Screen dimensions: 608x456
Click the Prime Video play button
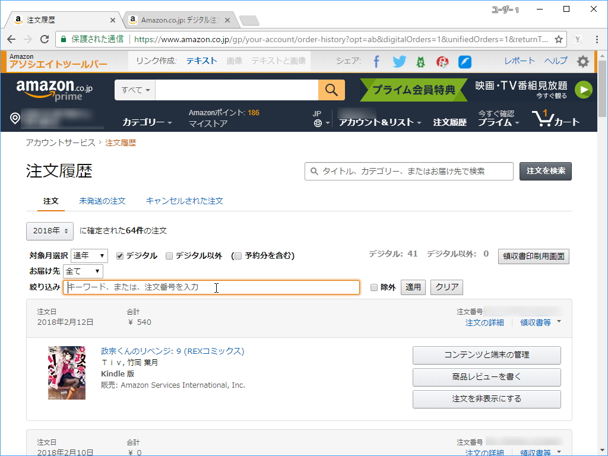[x=584, y=90]
